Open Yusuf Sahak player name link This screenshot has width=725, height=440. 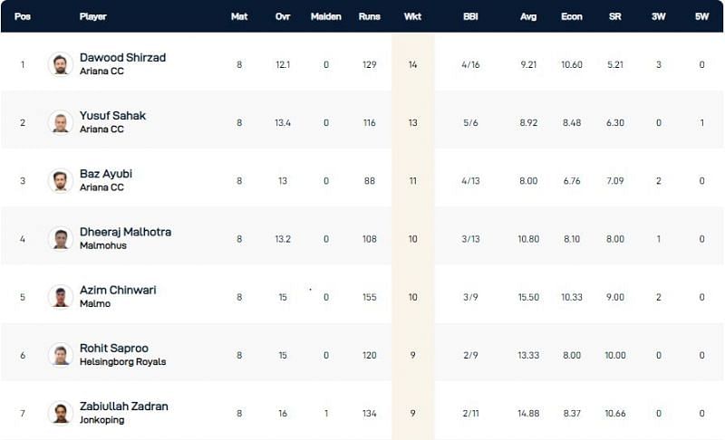point(112,116)
